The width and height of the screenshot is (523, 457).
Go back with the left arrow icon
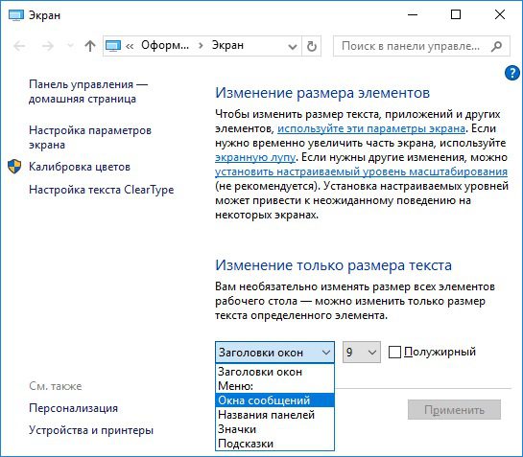(20, 46)
